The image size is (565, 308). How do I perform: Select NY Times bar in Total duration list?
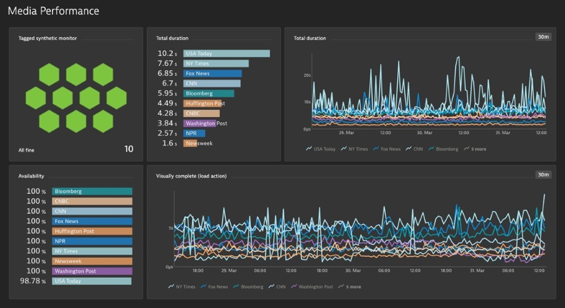pyautogui.click(x=216, y=63)
